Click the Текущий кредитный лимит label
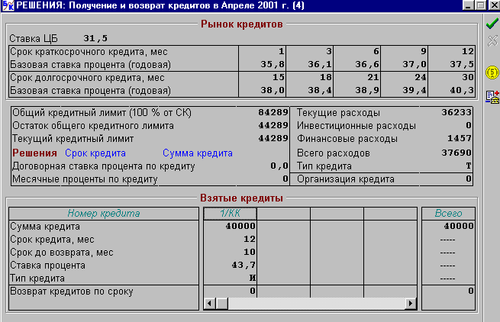The width and height of the screenshot is (500, 322). (73, 139)
